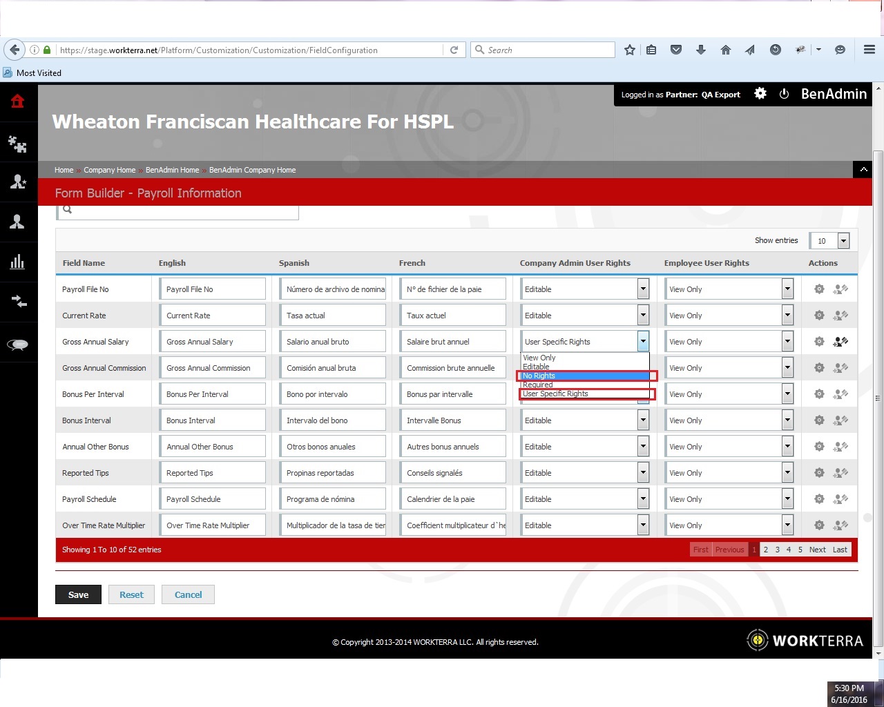Click user rights icon for Payroll File No
The height and width of the screenshot is (707, 884).
click(x=840, y=289)
